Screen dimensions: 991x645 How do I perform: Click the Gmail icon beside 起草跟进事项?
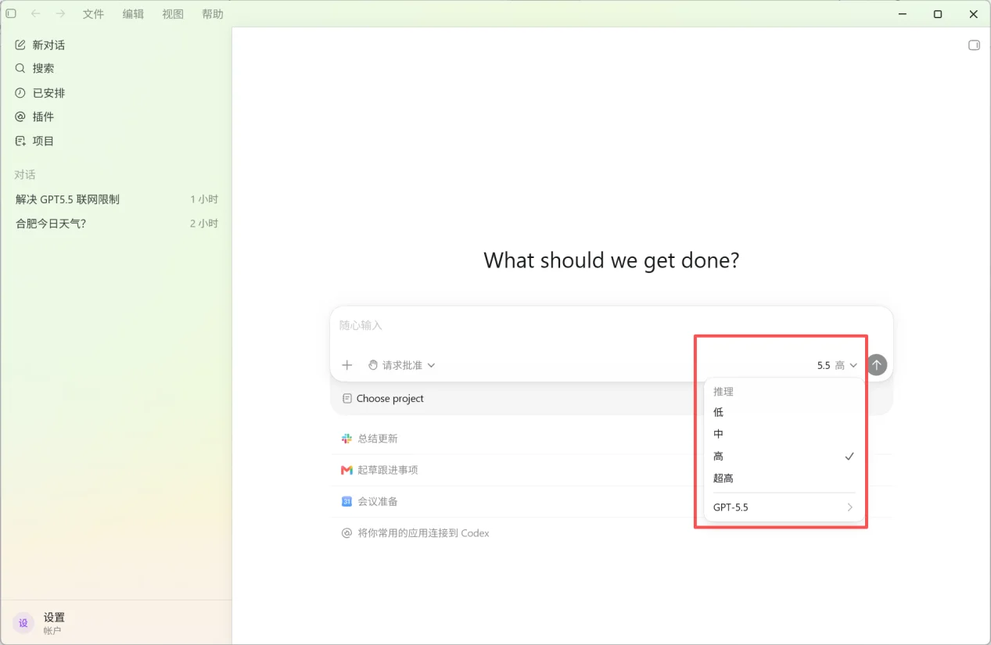346,470
